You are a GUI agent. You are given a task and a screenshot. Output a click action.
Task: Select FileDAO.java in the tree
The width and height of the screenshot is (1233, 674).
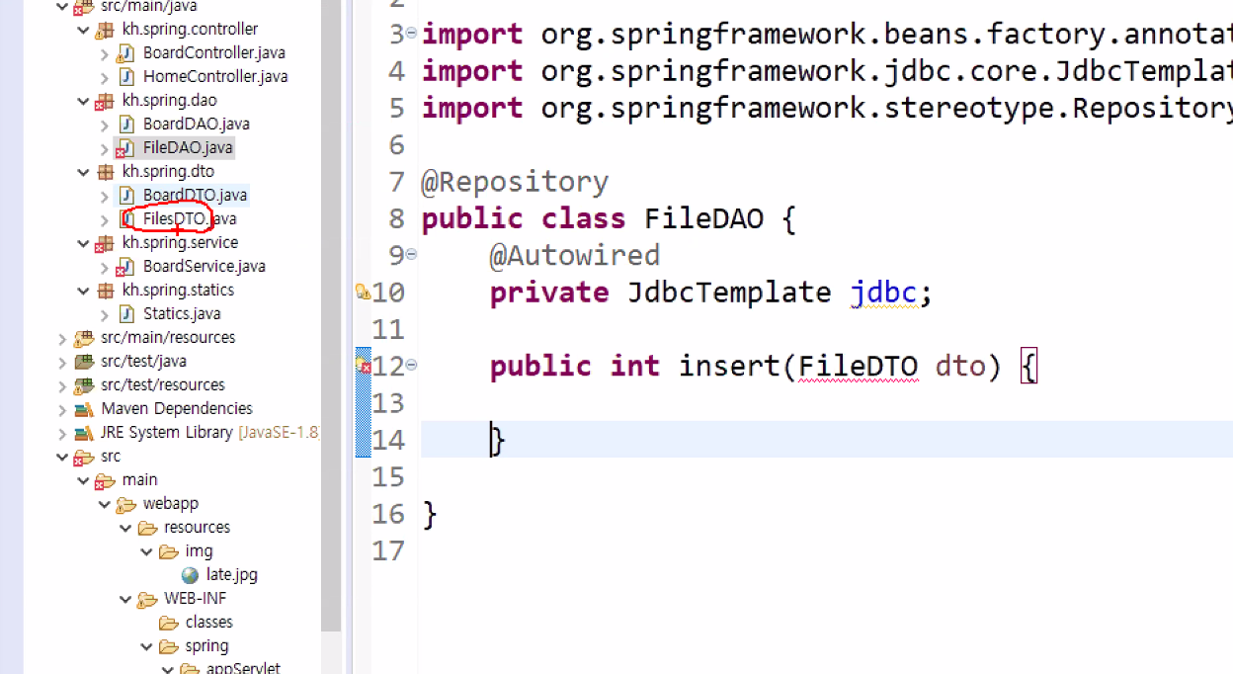click(x=188, y=147)
